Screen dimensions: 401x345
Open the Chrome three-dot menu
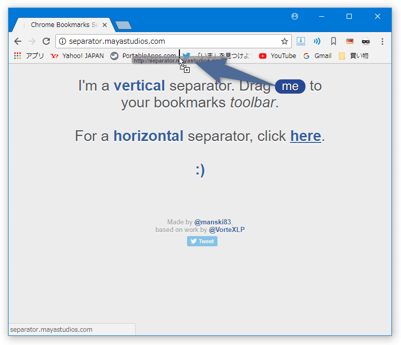coord(382,41)
